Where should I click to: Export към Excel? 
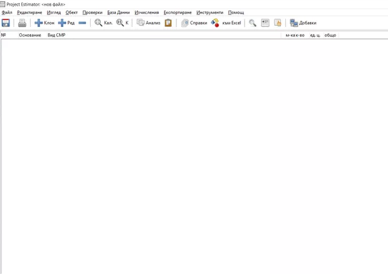click(x=226, y=23)
